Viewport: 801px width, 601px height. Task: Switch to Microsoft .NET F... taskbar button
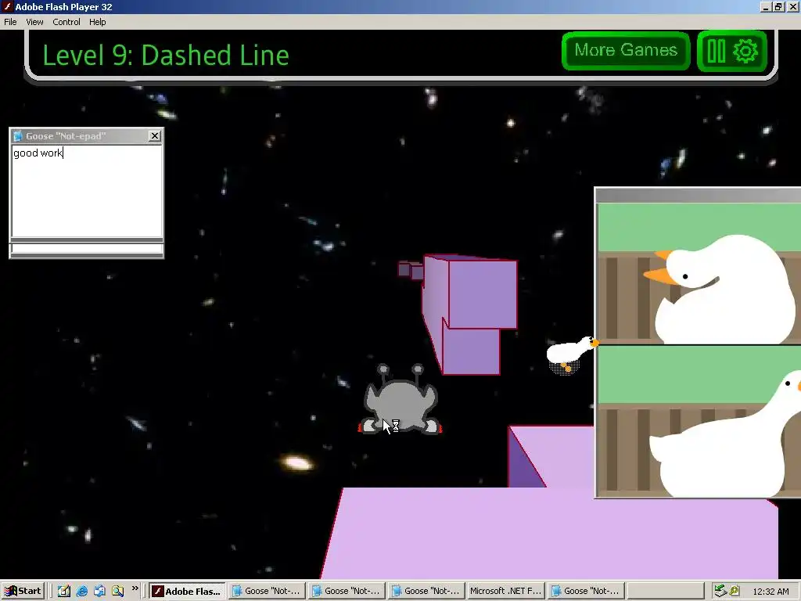pos(505,592)
